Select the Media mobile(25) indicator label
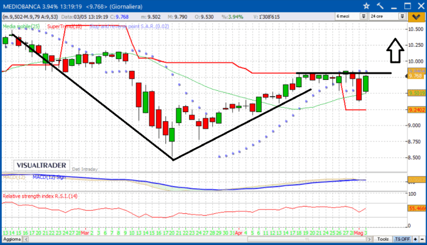 [x=21, y=26]
